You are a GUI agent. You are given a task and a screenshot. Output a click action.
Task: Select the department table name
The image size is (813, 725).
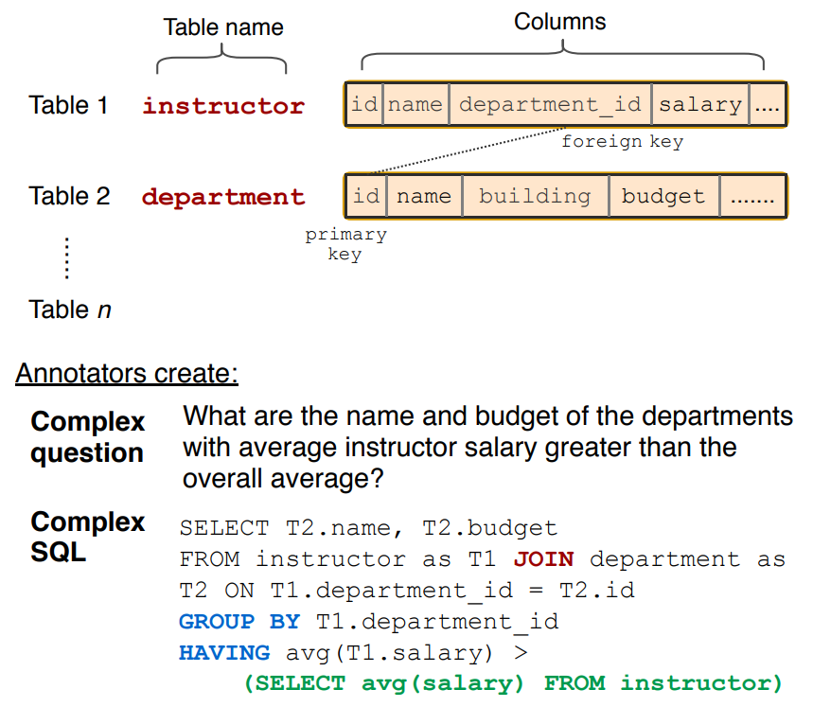tap(222, 197)
